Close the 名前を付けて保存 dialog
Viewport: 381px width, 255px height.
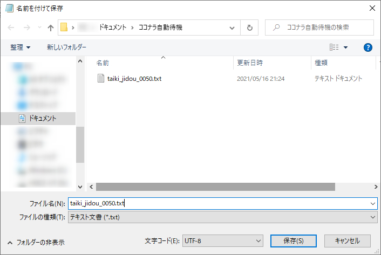point(372,8)
